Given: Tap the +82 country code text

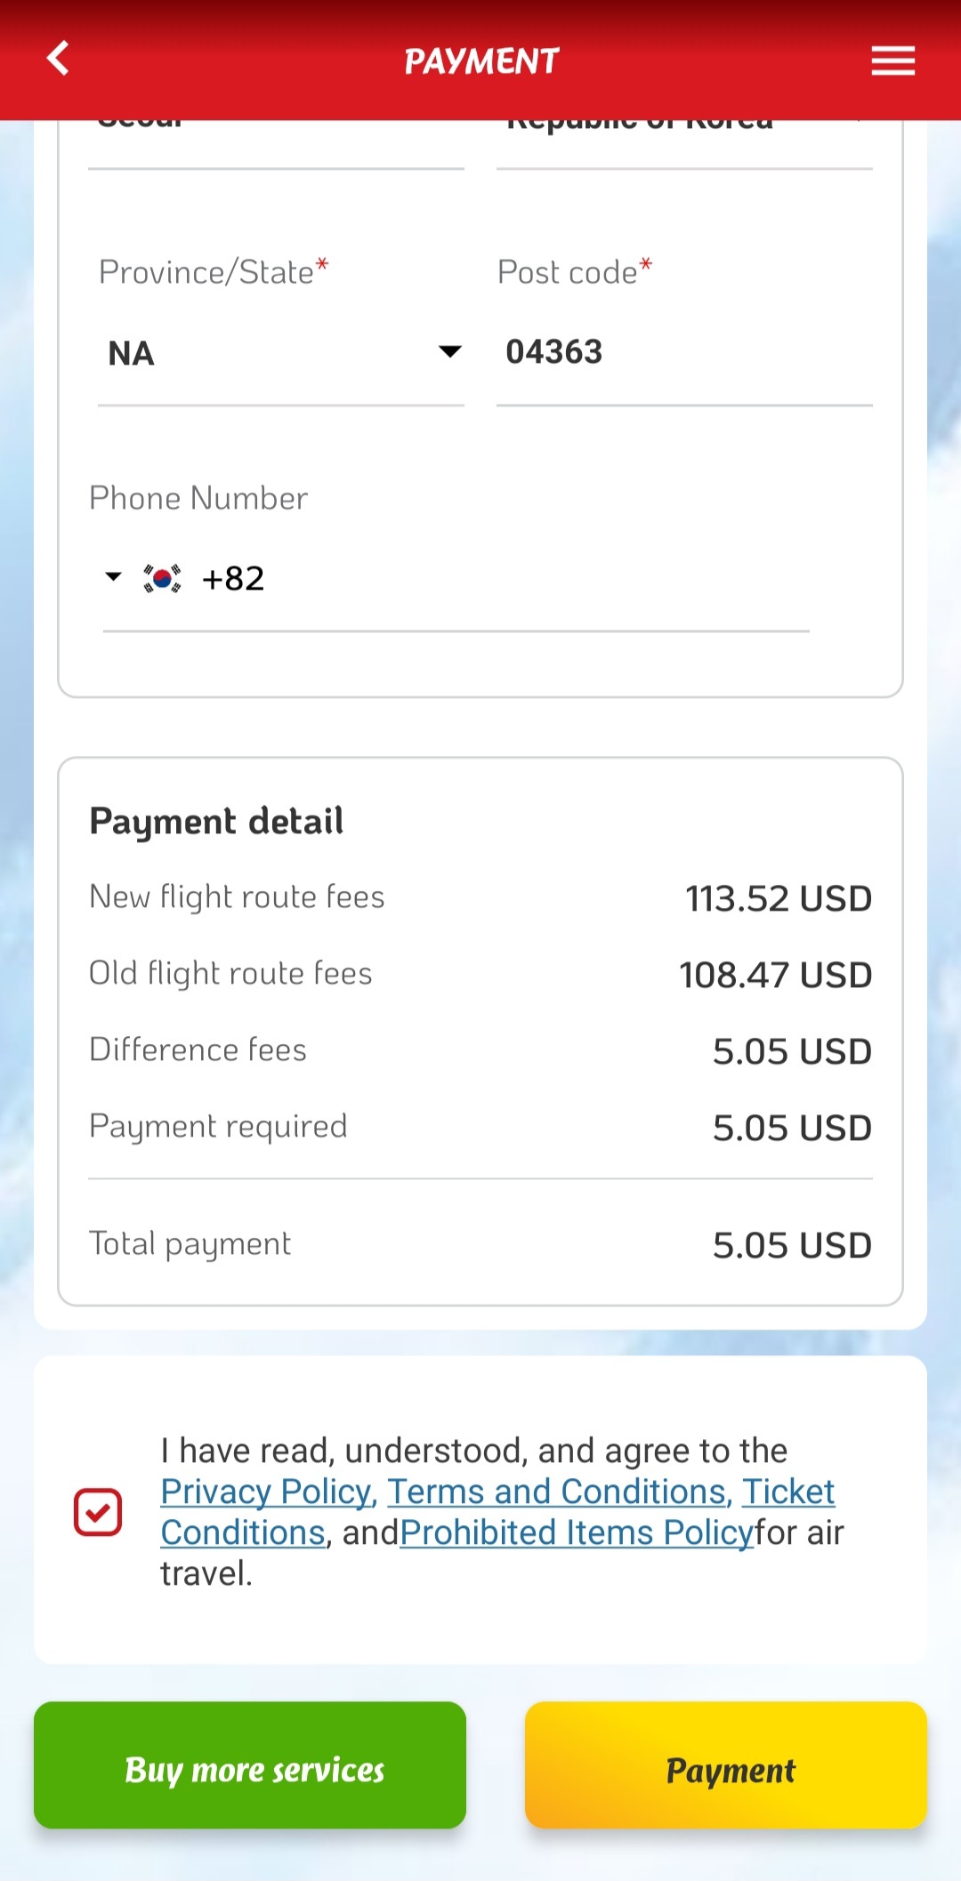Looking at the screenshot, I should tap(233, 579).
